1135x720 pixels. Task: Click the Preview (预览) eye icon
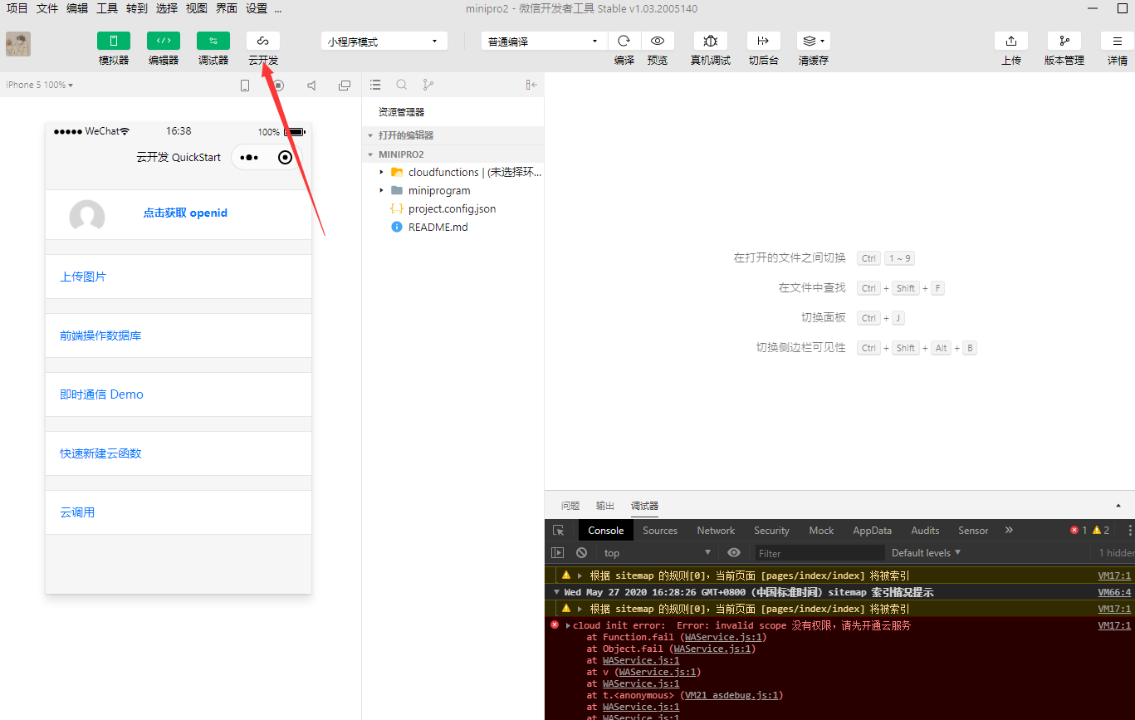pos(658,41)
